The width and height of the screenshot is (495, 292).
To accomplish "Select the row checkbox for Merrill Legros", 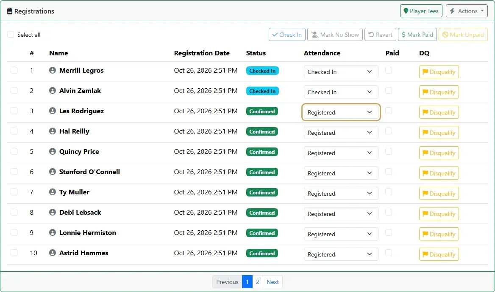I will pos(14,70).
